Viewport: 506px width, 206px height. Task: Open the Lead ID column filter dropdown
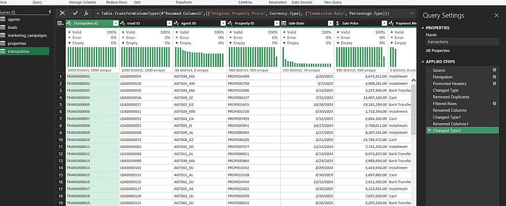click(170, 23)
